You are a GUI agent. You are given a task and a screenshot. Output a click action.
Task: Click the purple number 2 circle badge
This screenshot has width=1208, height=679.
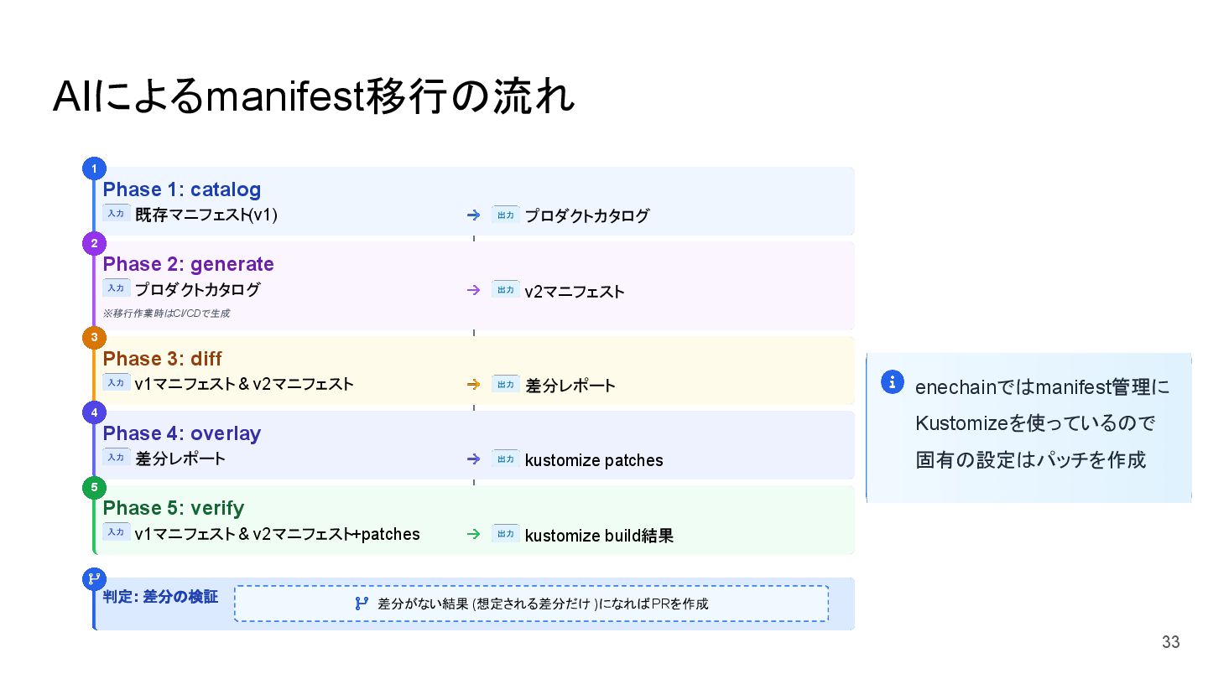tap(94, 243)
